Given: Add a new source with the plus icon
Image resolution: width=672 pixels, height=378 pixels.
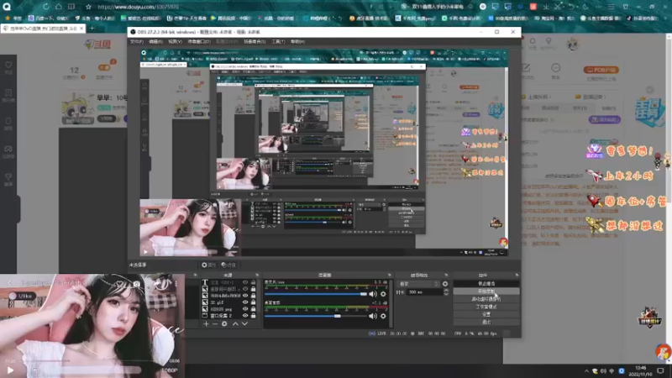Looking at the screenshot, I should tap(206, 324).
